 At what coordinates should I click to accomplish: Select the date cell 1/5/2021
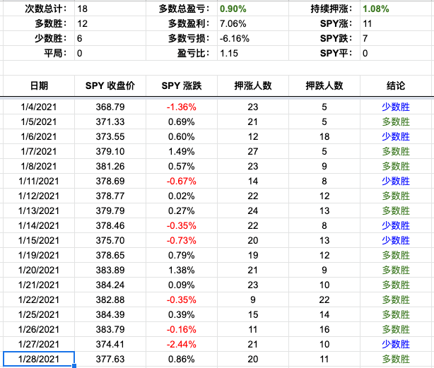pos(39,121)
